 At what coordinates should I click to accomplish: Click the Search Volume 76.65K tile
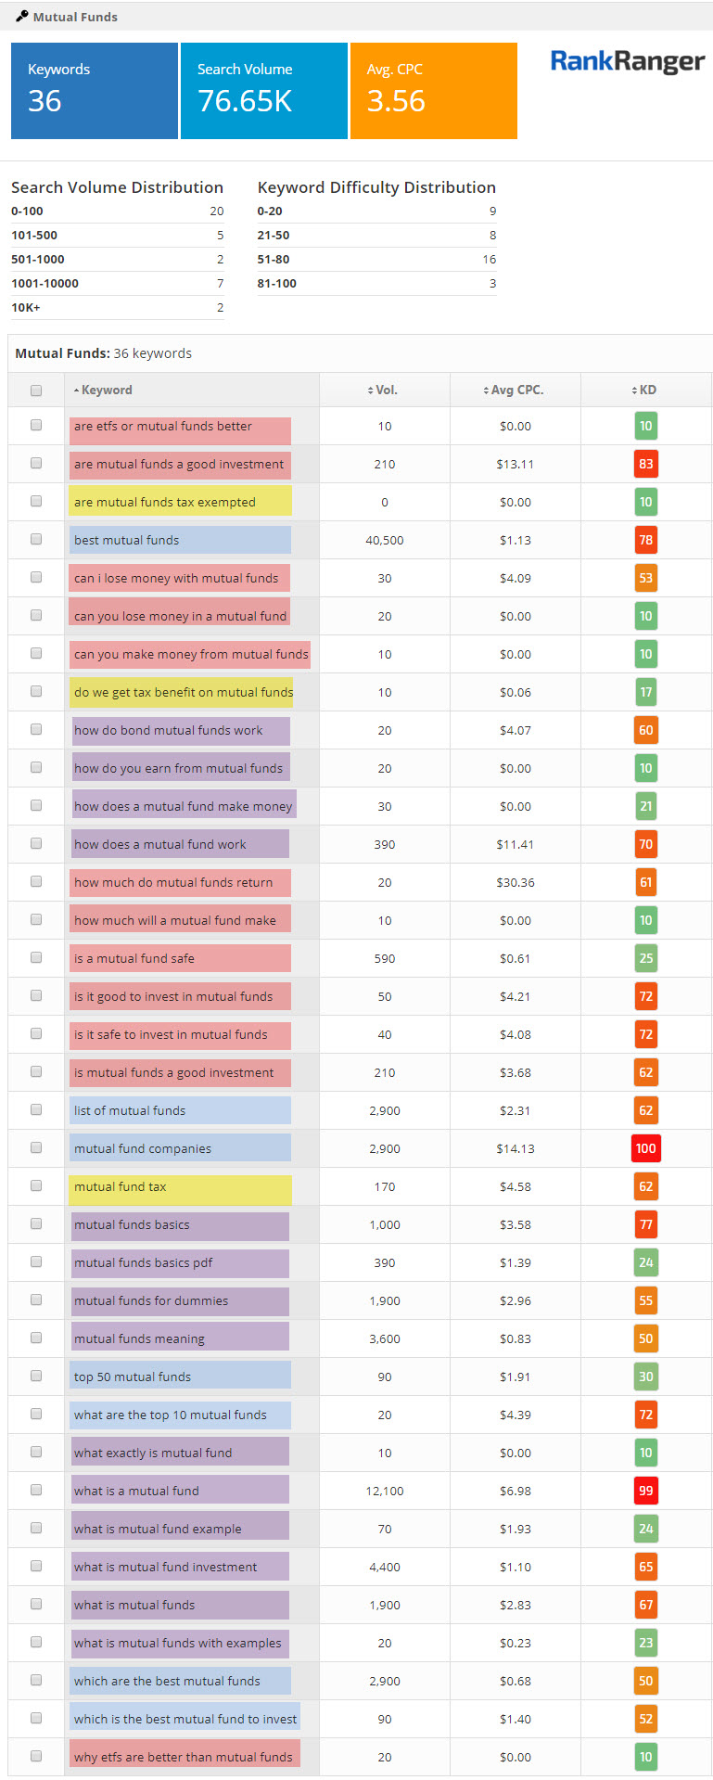[263, 91]
